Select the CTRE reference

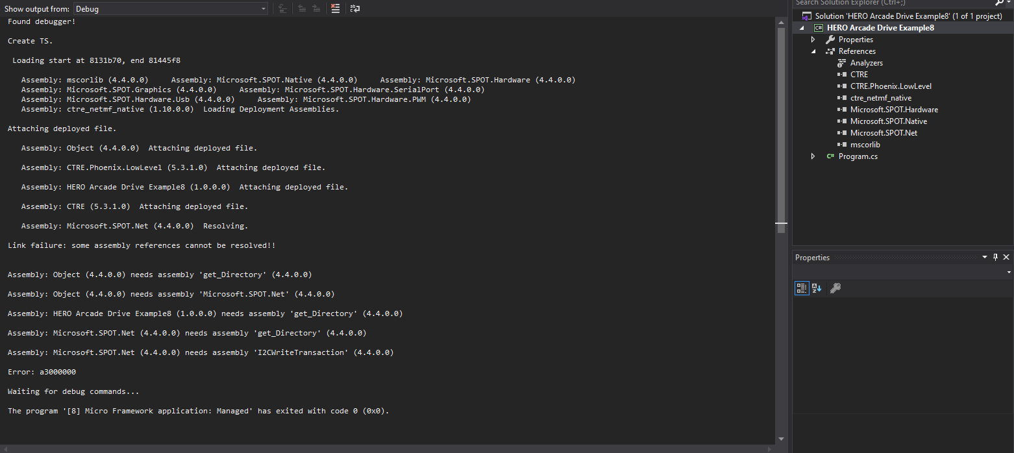pyautogui.click(x=859, y=75)
